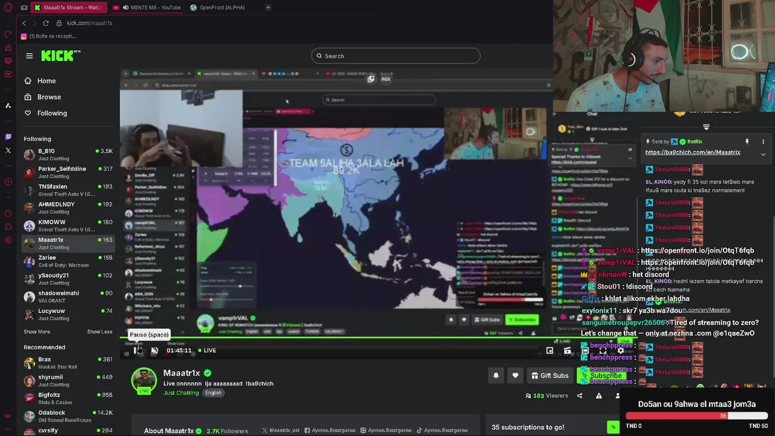Open Opera sidebar player icon
Screen dimensions: 775x436
tap(8, 182)
